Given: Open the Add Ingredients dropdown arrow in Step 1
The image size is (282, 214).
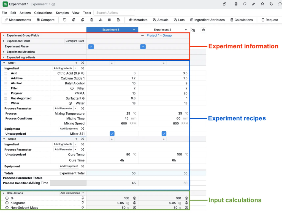Looking at the screenshot, I should click(x=75, y=68).
